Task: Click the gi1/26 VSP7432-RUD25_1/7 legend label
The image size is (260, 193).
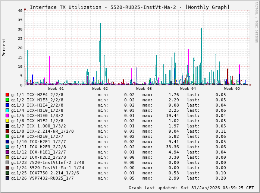Action: (42, 178)
